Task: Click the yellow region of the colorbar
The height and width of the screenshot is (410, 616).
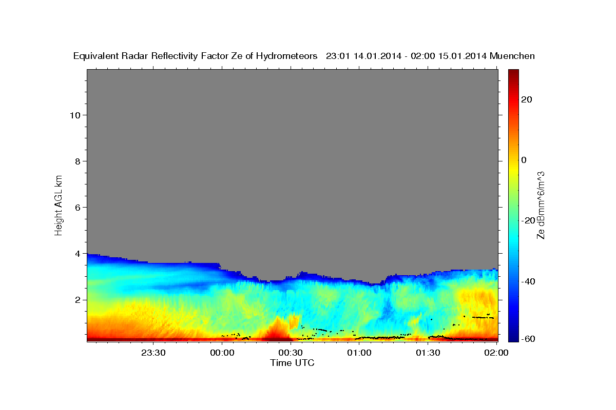Action: point(513,169)
